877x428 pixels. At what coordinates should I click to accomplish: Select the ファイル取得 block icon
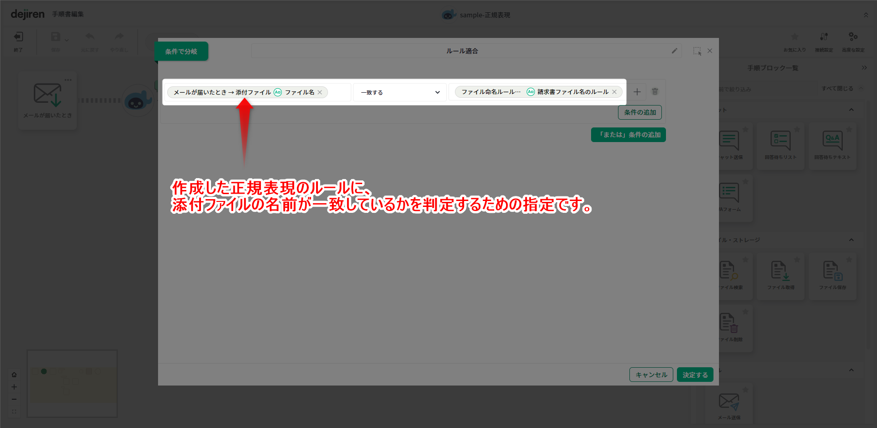781,270
